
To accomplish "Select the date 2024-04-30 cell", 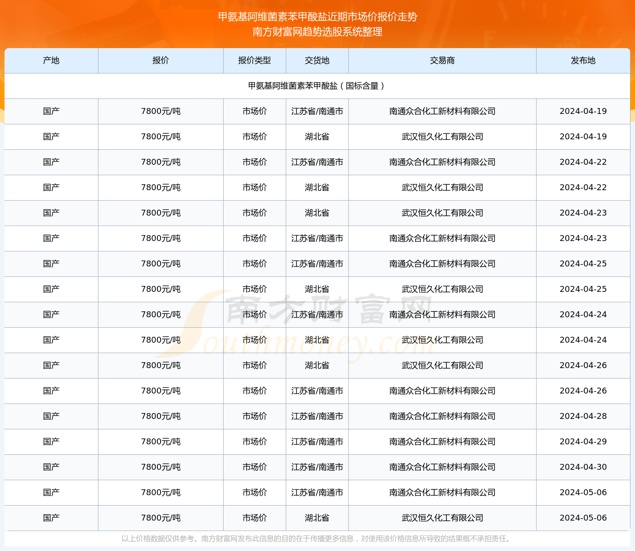I will 583,467.
